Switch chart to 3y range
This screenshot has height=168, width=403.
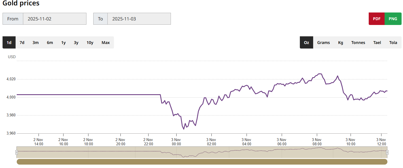click(x=76, y=43)
